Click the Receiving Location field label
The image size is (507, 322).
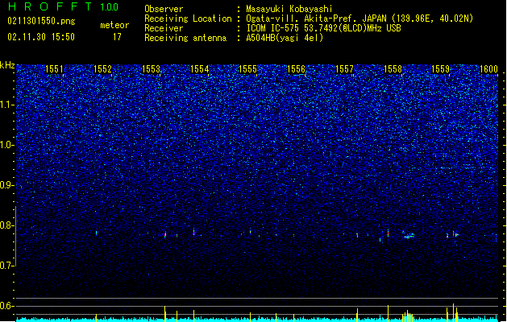(x=188, y=19)
